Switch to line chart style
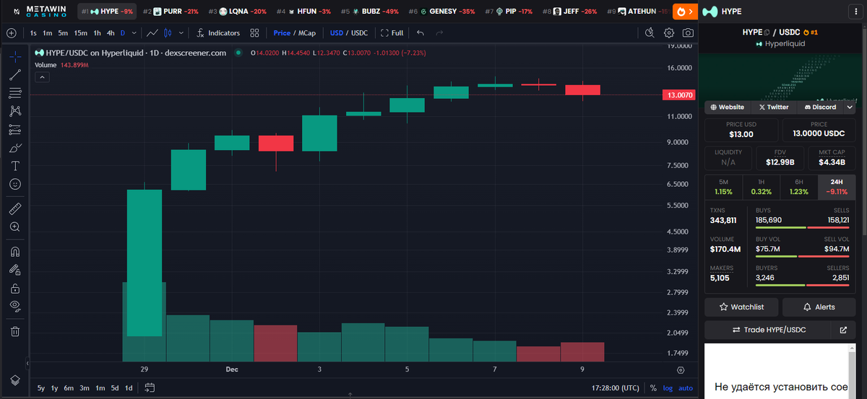867x399 pixels. point(152,32)
